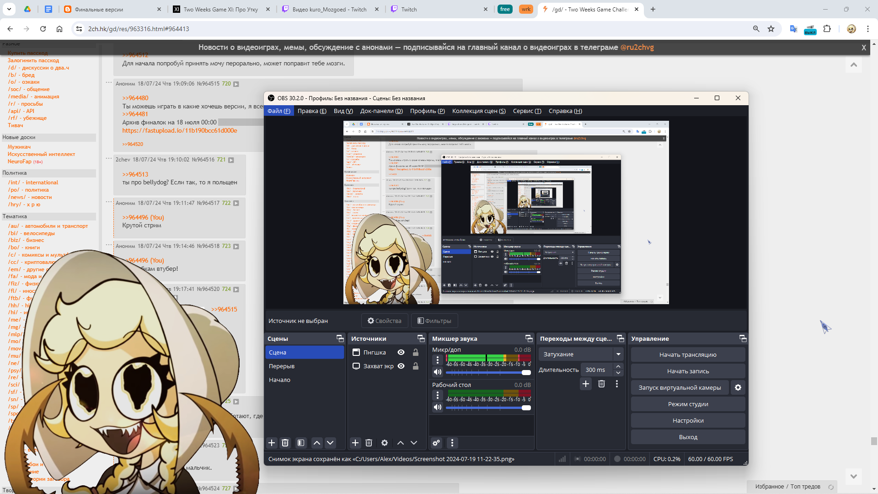Open advanced audio properties gears icon
Screen dimensions: 878x494
tap(436, 443)
